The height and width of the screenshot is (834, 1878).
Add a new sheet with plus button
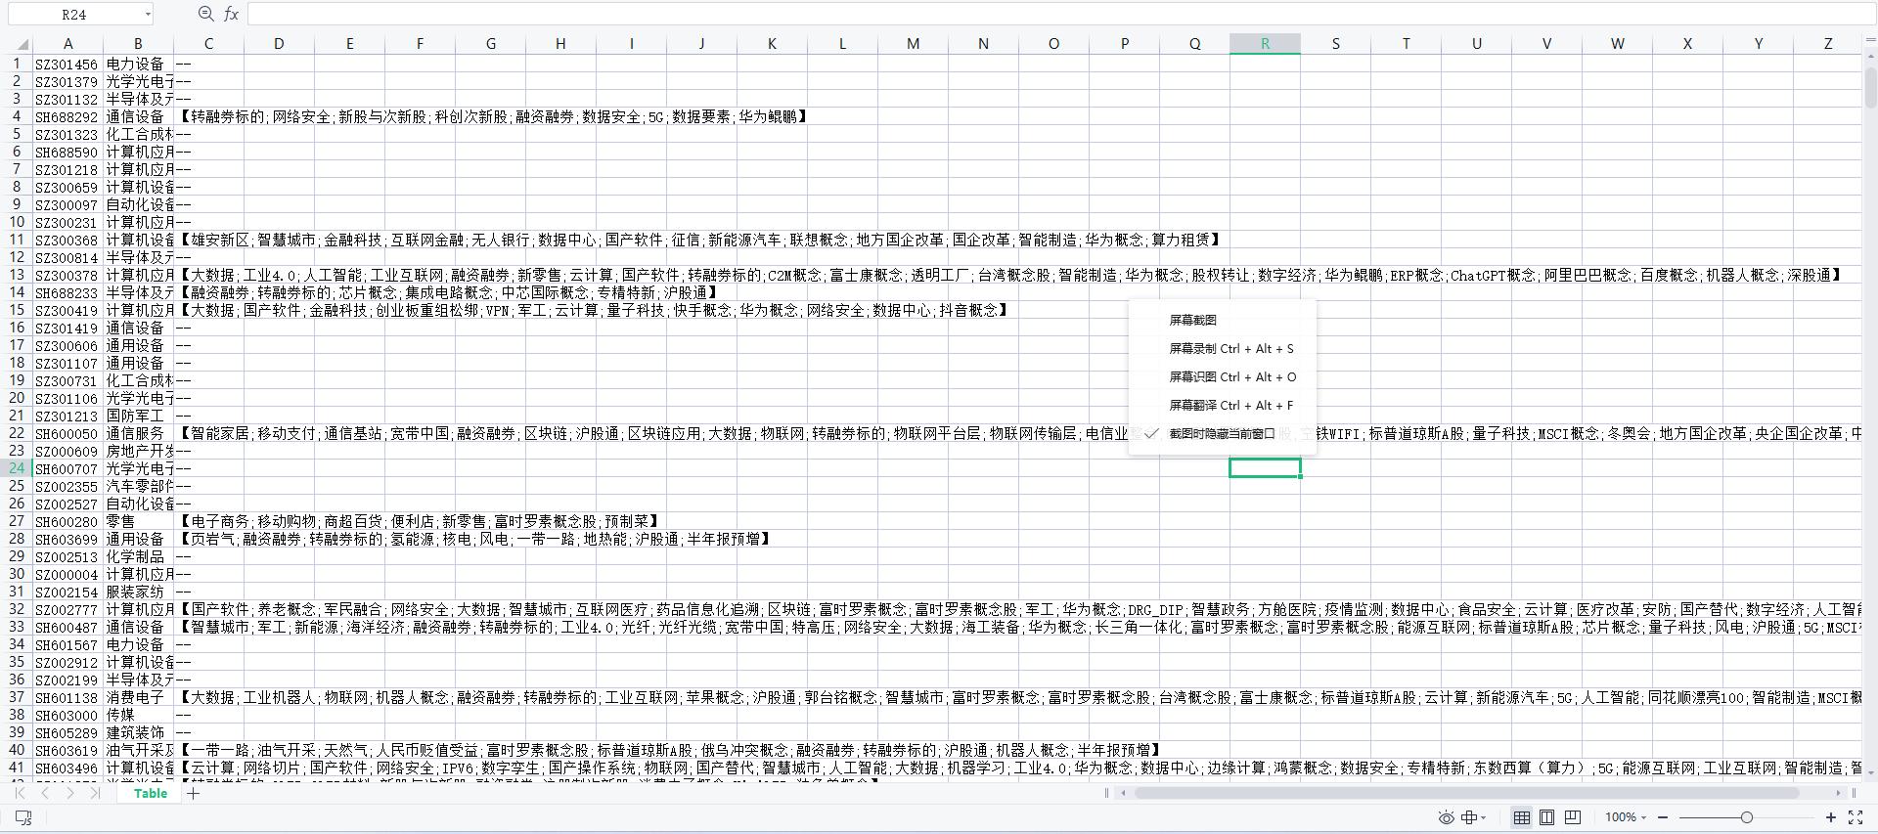pyautogui.click(x=194, y=793)
